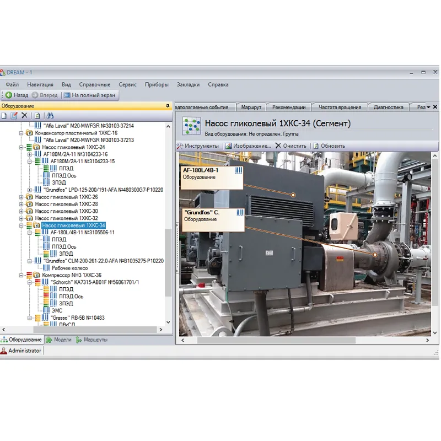Click the sensor icon in the AF-180L/4B-1 callout
This screenshot has height=441, width=441.
click(x=239, y=170)
